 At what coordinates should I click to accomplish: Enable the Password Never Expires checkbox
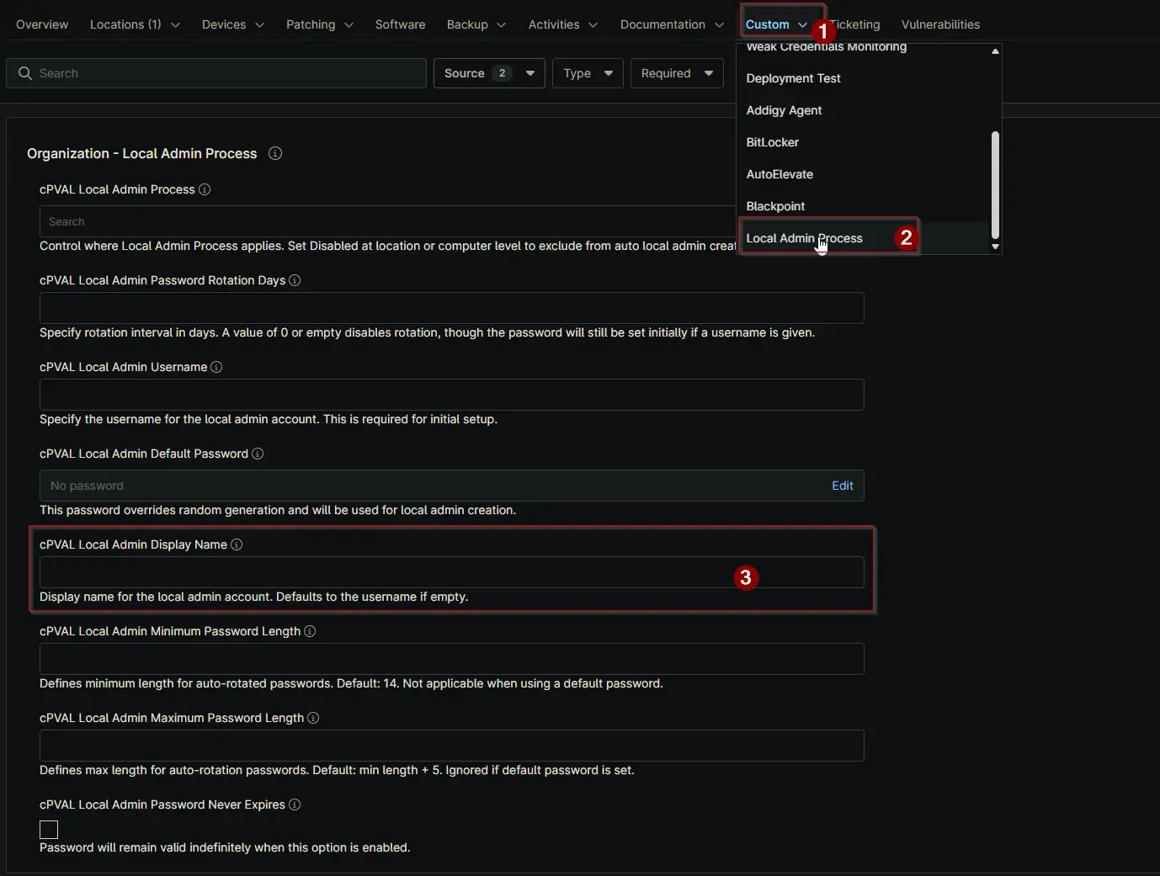[x=49, y=830]
